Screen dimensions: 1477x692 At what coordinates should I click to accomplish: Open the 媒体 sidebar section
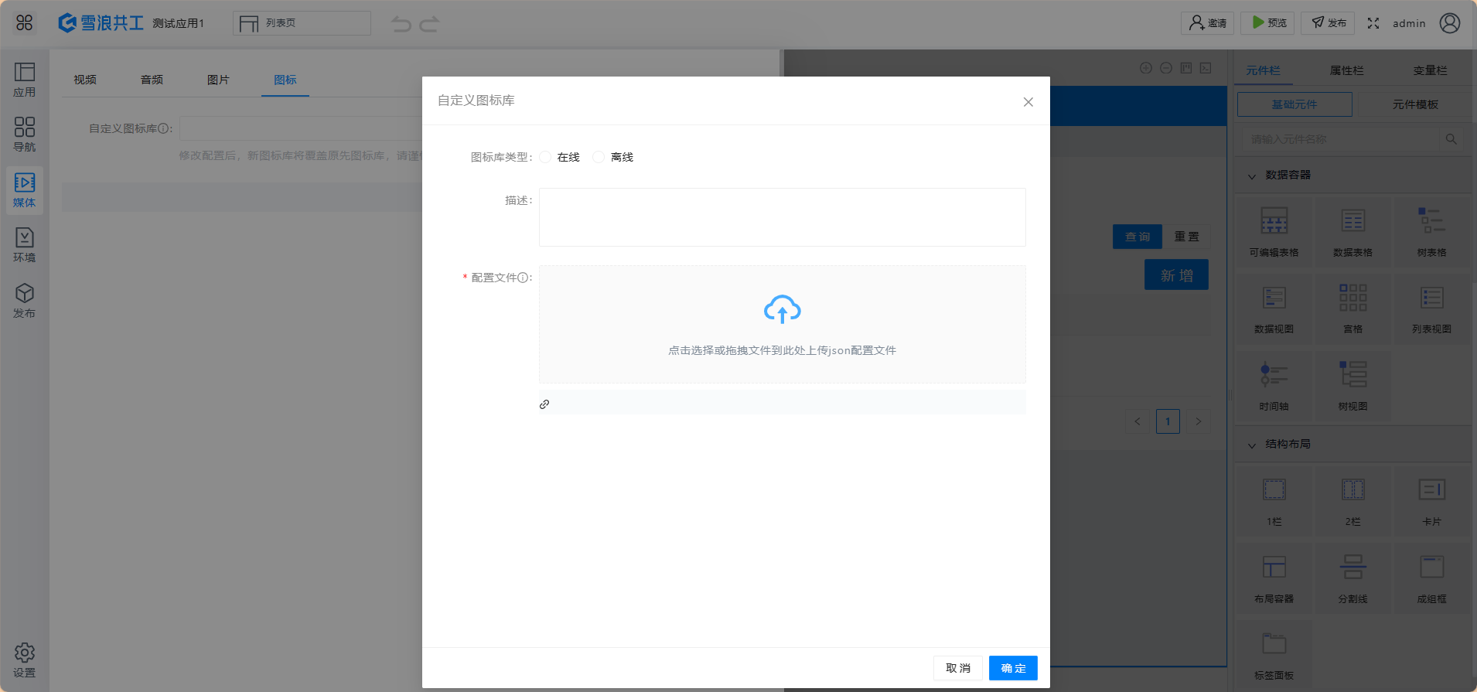pyautogui.click(x=25, y=190)
